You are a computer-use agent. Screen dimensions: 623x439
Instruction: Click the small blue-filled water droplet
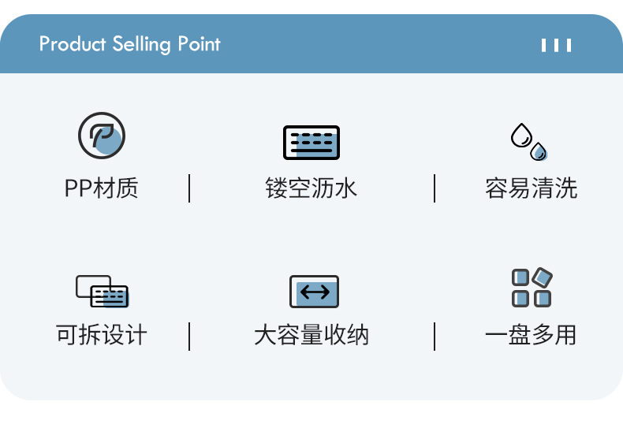tap(539, 151)
